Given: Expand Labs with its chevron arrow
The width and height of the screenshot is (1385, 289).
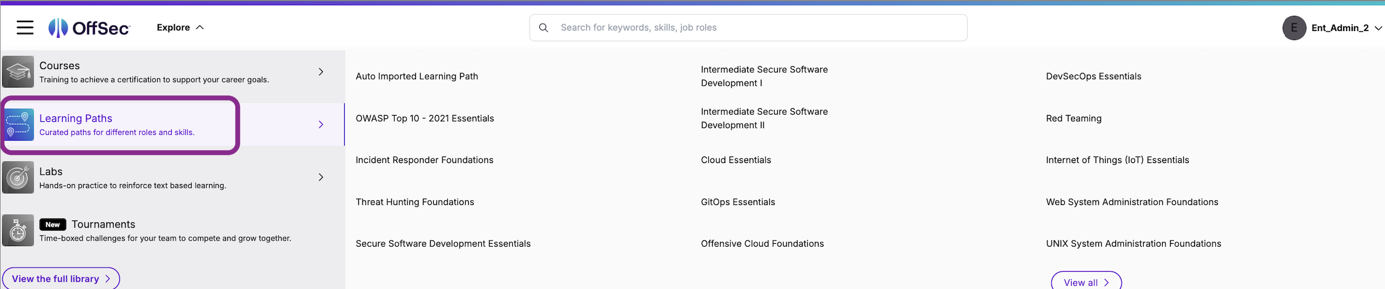Looking at the screenshot, I should coord(321,177).
